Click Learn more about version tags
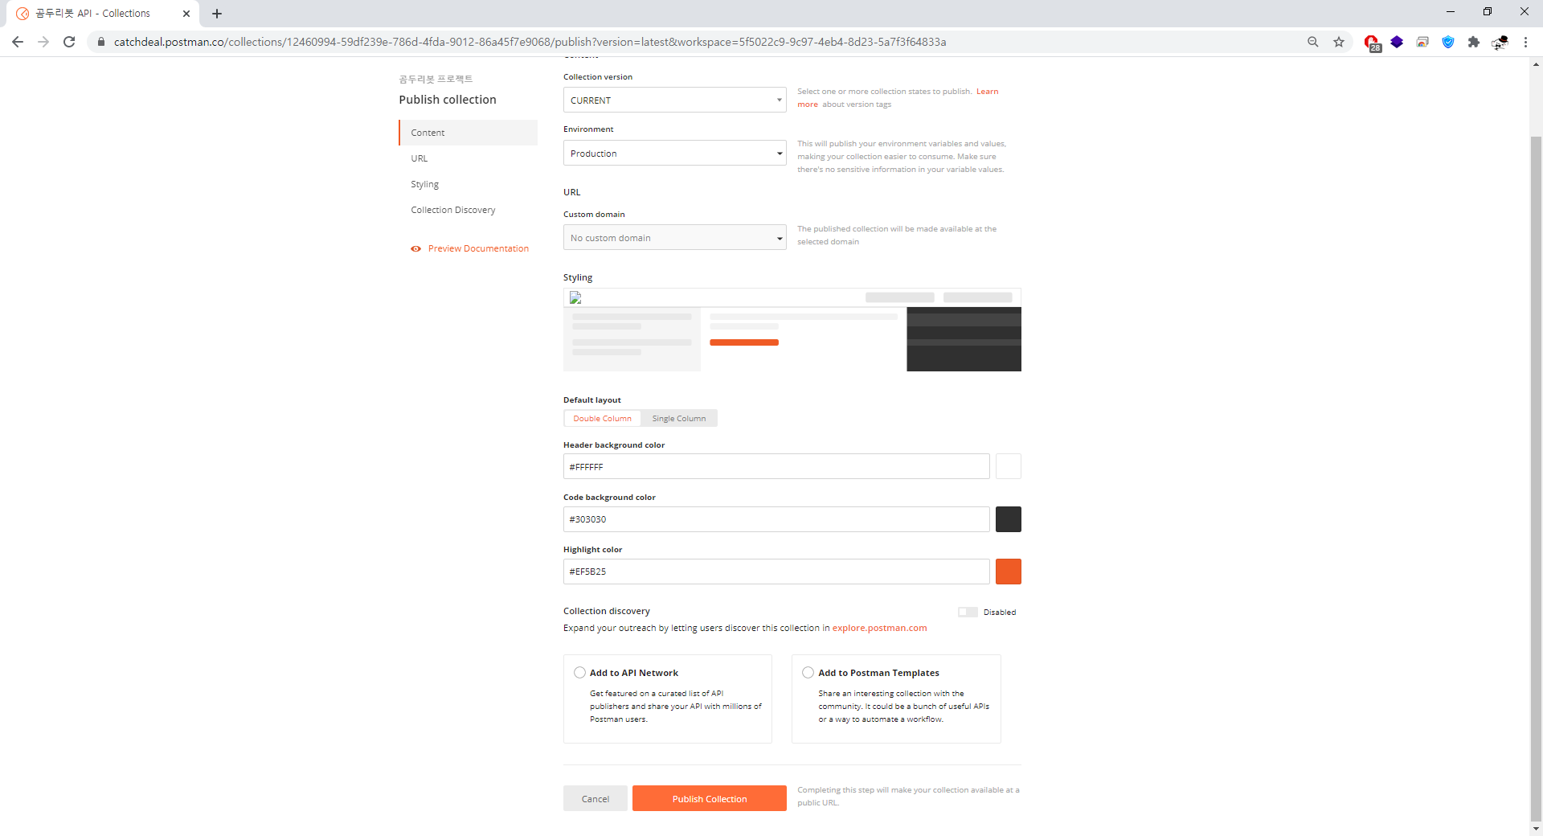Image resolution: width=1543 pixels, height=836 pixels. coord(987,92)
